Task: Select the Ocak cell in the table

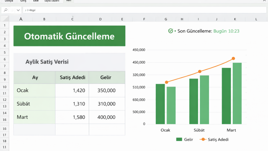Action: click(34, 90)
